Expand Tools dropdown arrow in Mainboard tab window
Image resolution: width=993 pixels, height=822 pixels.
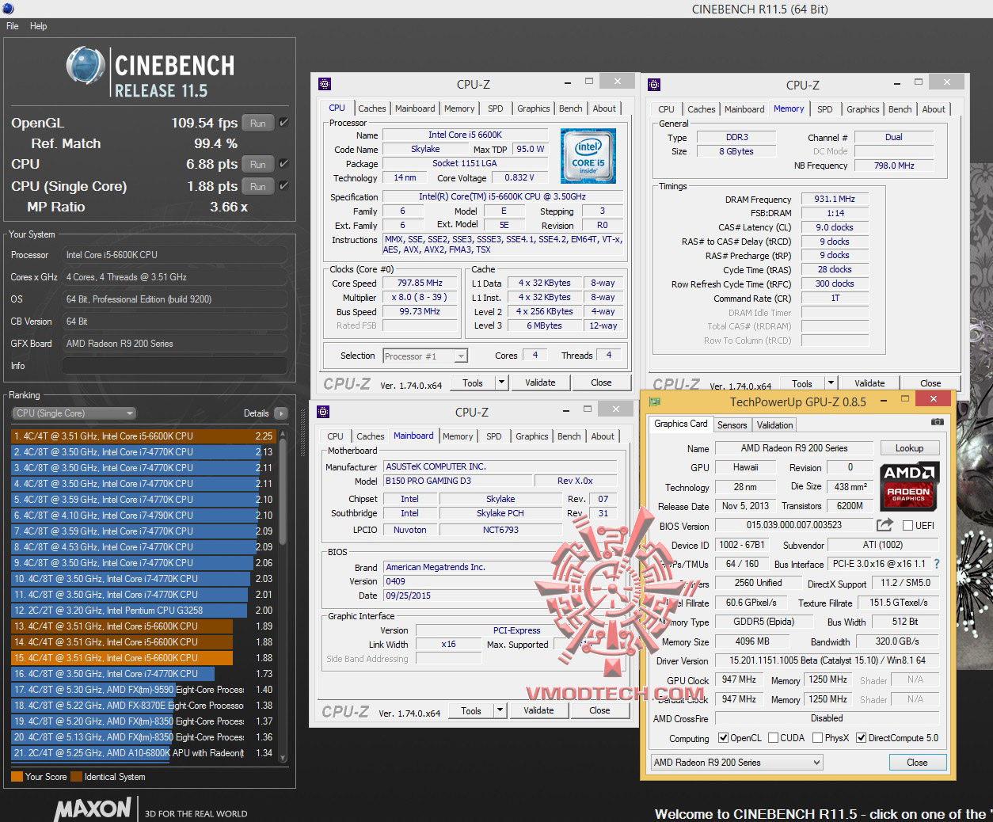click(x=500, y=710)
